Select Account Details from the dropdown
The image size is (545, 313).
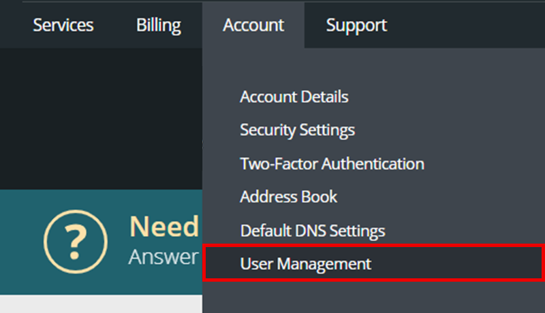294,97
